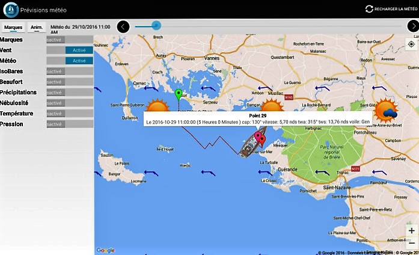Select the pink map marker pin
The image size is (419, 255).
(x=258, y=137)
